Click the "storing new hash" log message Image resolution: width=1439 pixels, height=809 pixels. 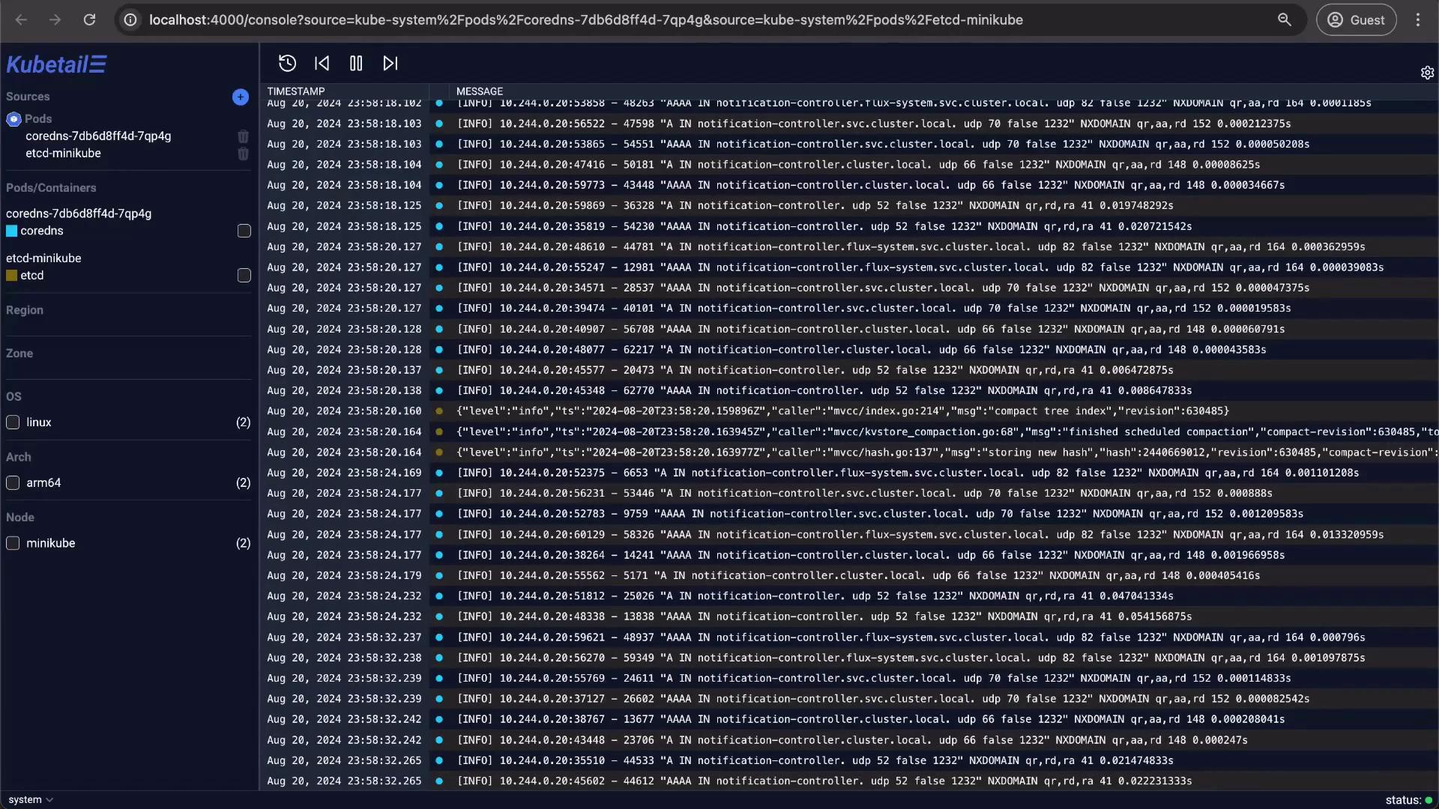[947, 452]
